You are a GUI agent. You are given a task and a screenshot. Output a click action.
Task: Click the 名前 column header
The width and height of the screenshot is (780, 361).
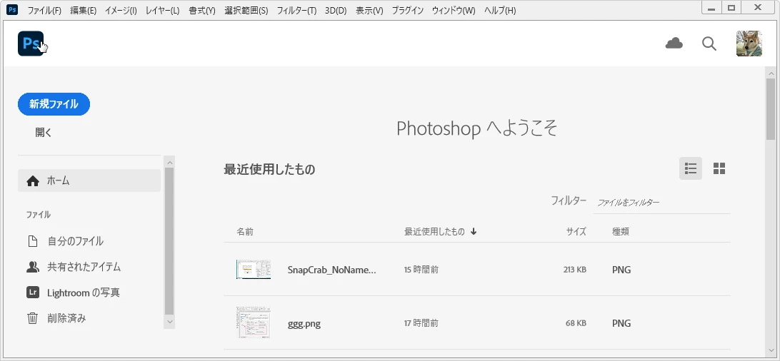[x=245, y=231]
